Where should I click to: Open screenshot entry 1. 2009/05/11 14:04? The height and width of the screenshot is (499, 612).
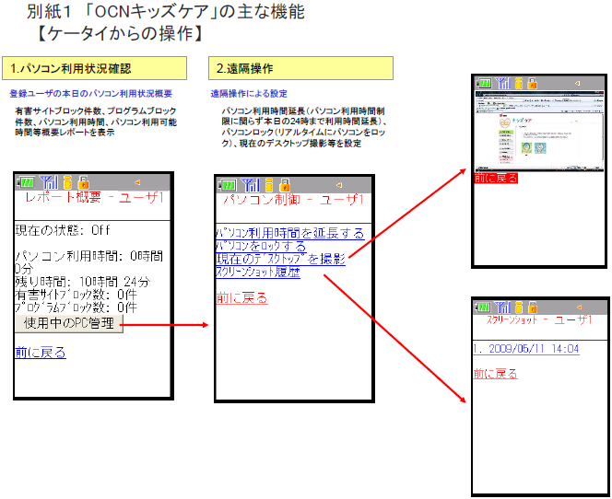525,349
